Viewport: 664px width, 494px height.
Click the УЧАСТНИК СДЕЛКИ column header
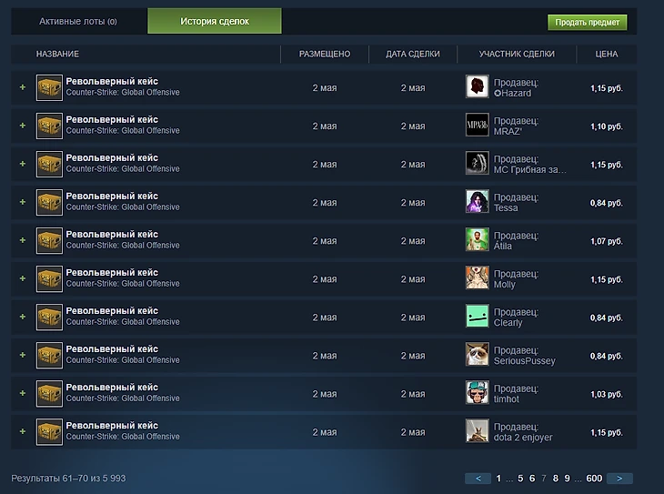click(x=517, y=54)
